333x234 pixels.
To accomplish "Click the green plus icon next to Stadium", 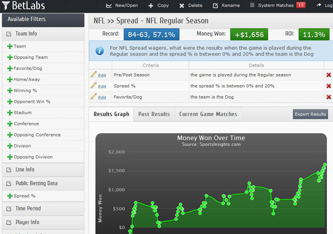I will click(10, 113).
